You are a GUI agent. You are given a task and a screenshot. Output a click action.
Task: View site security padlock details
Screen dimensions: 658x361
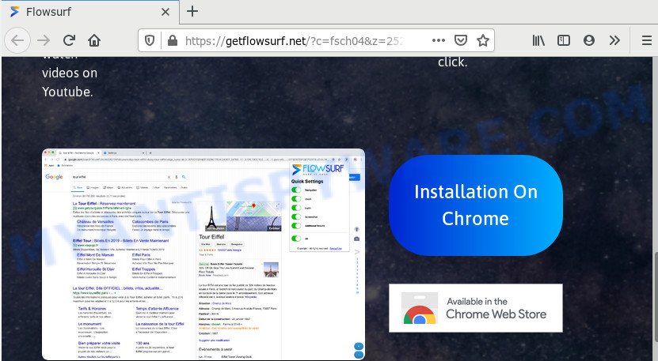click(x=173, y=40)
